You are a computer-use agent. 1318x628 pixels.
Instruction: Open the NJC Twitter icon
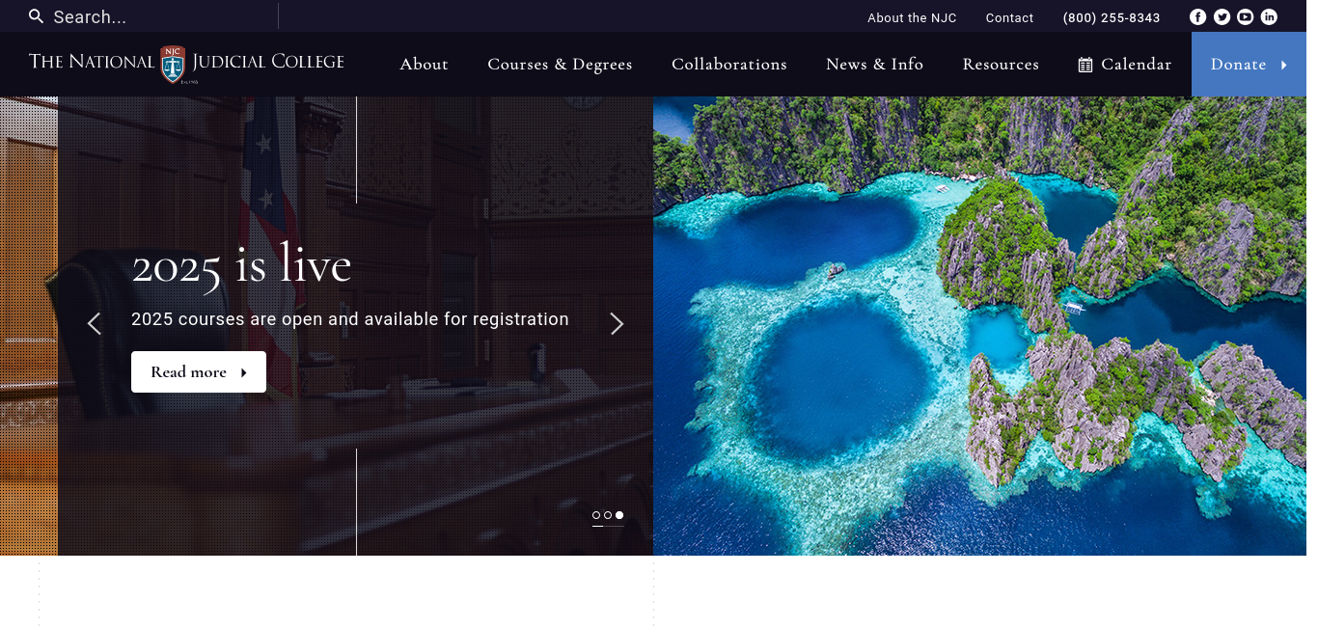tap(1222, 16)
